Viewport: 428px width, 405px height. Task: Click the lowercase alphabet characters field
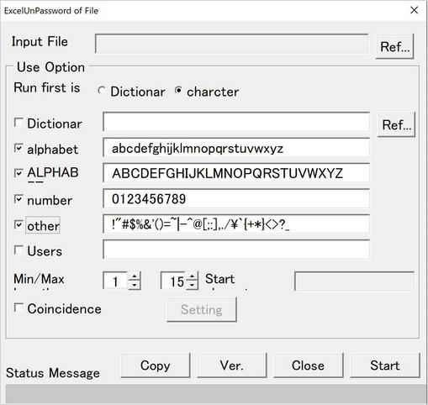(236, 148)
